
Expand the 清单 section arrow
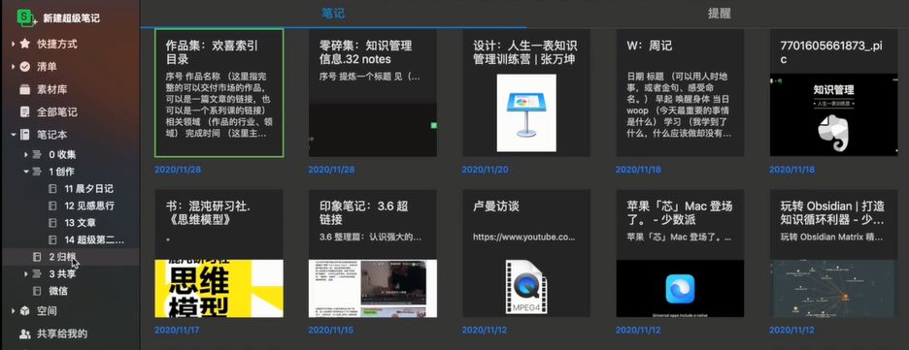point(13,67)
